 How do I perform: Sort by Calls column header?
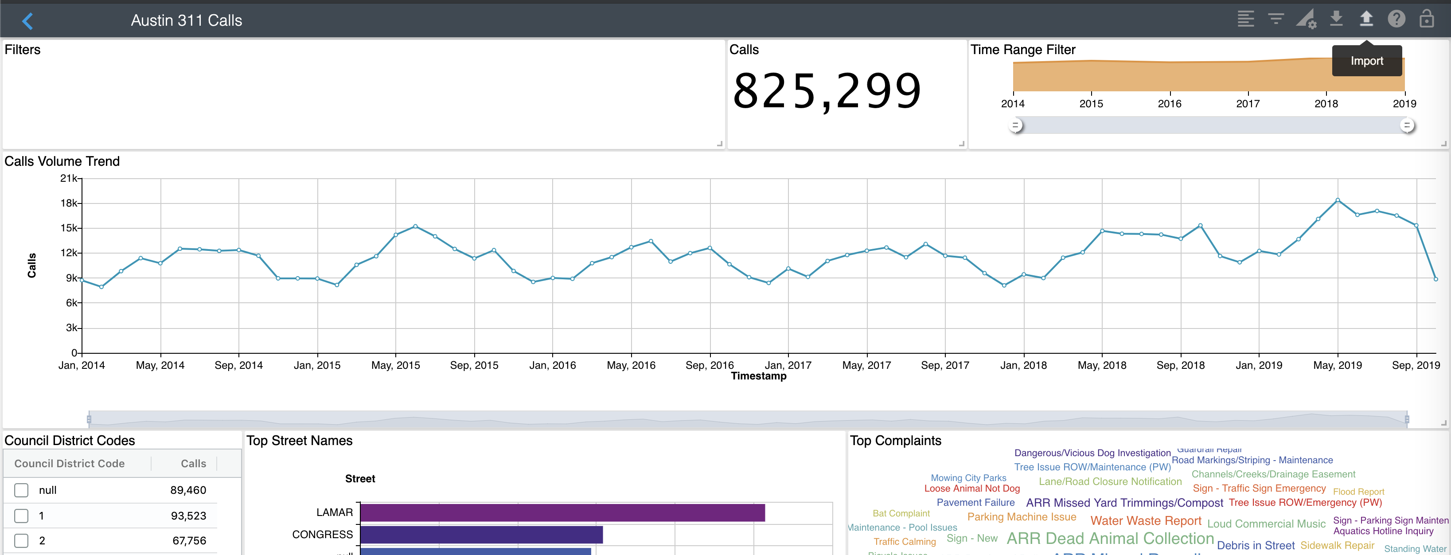click(193, 464)
